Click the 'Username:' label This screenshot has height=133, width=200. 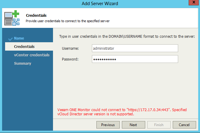70,49
